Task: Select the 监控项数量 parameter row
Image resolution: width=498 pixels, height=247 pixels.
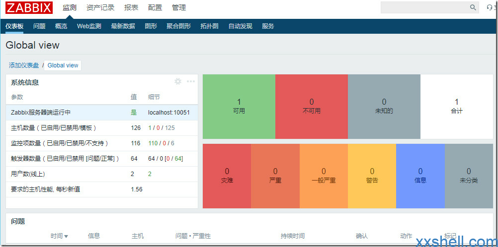Action: (x=101, y=143)
